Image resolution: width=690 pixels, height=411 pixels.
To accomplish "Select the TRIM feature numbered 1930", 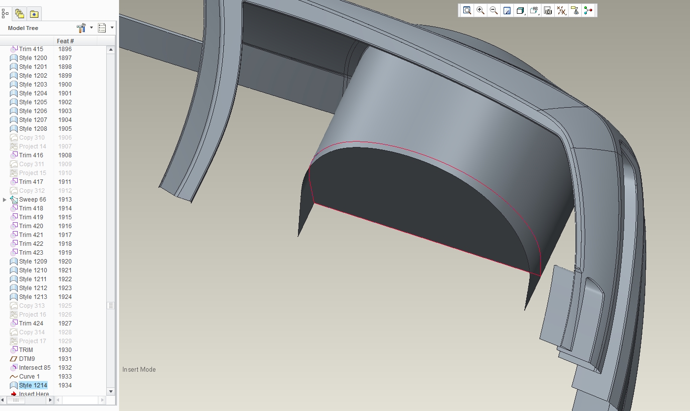I will point(26,350).
